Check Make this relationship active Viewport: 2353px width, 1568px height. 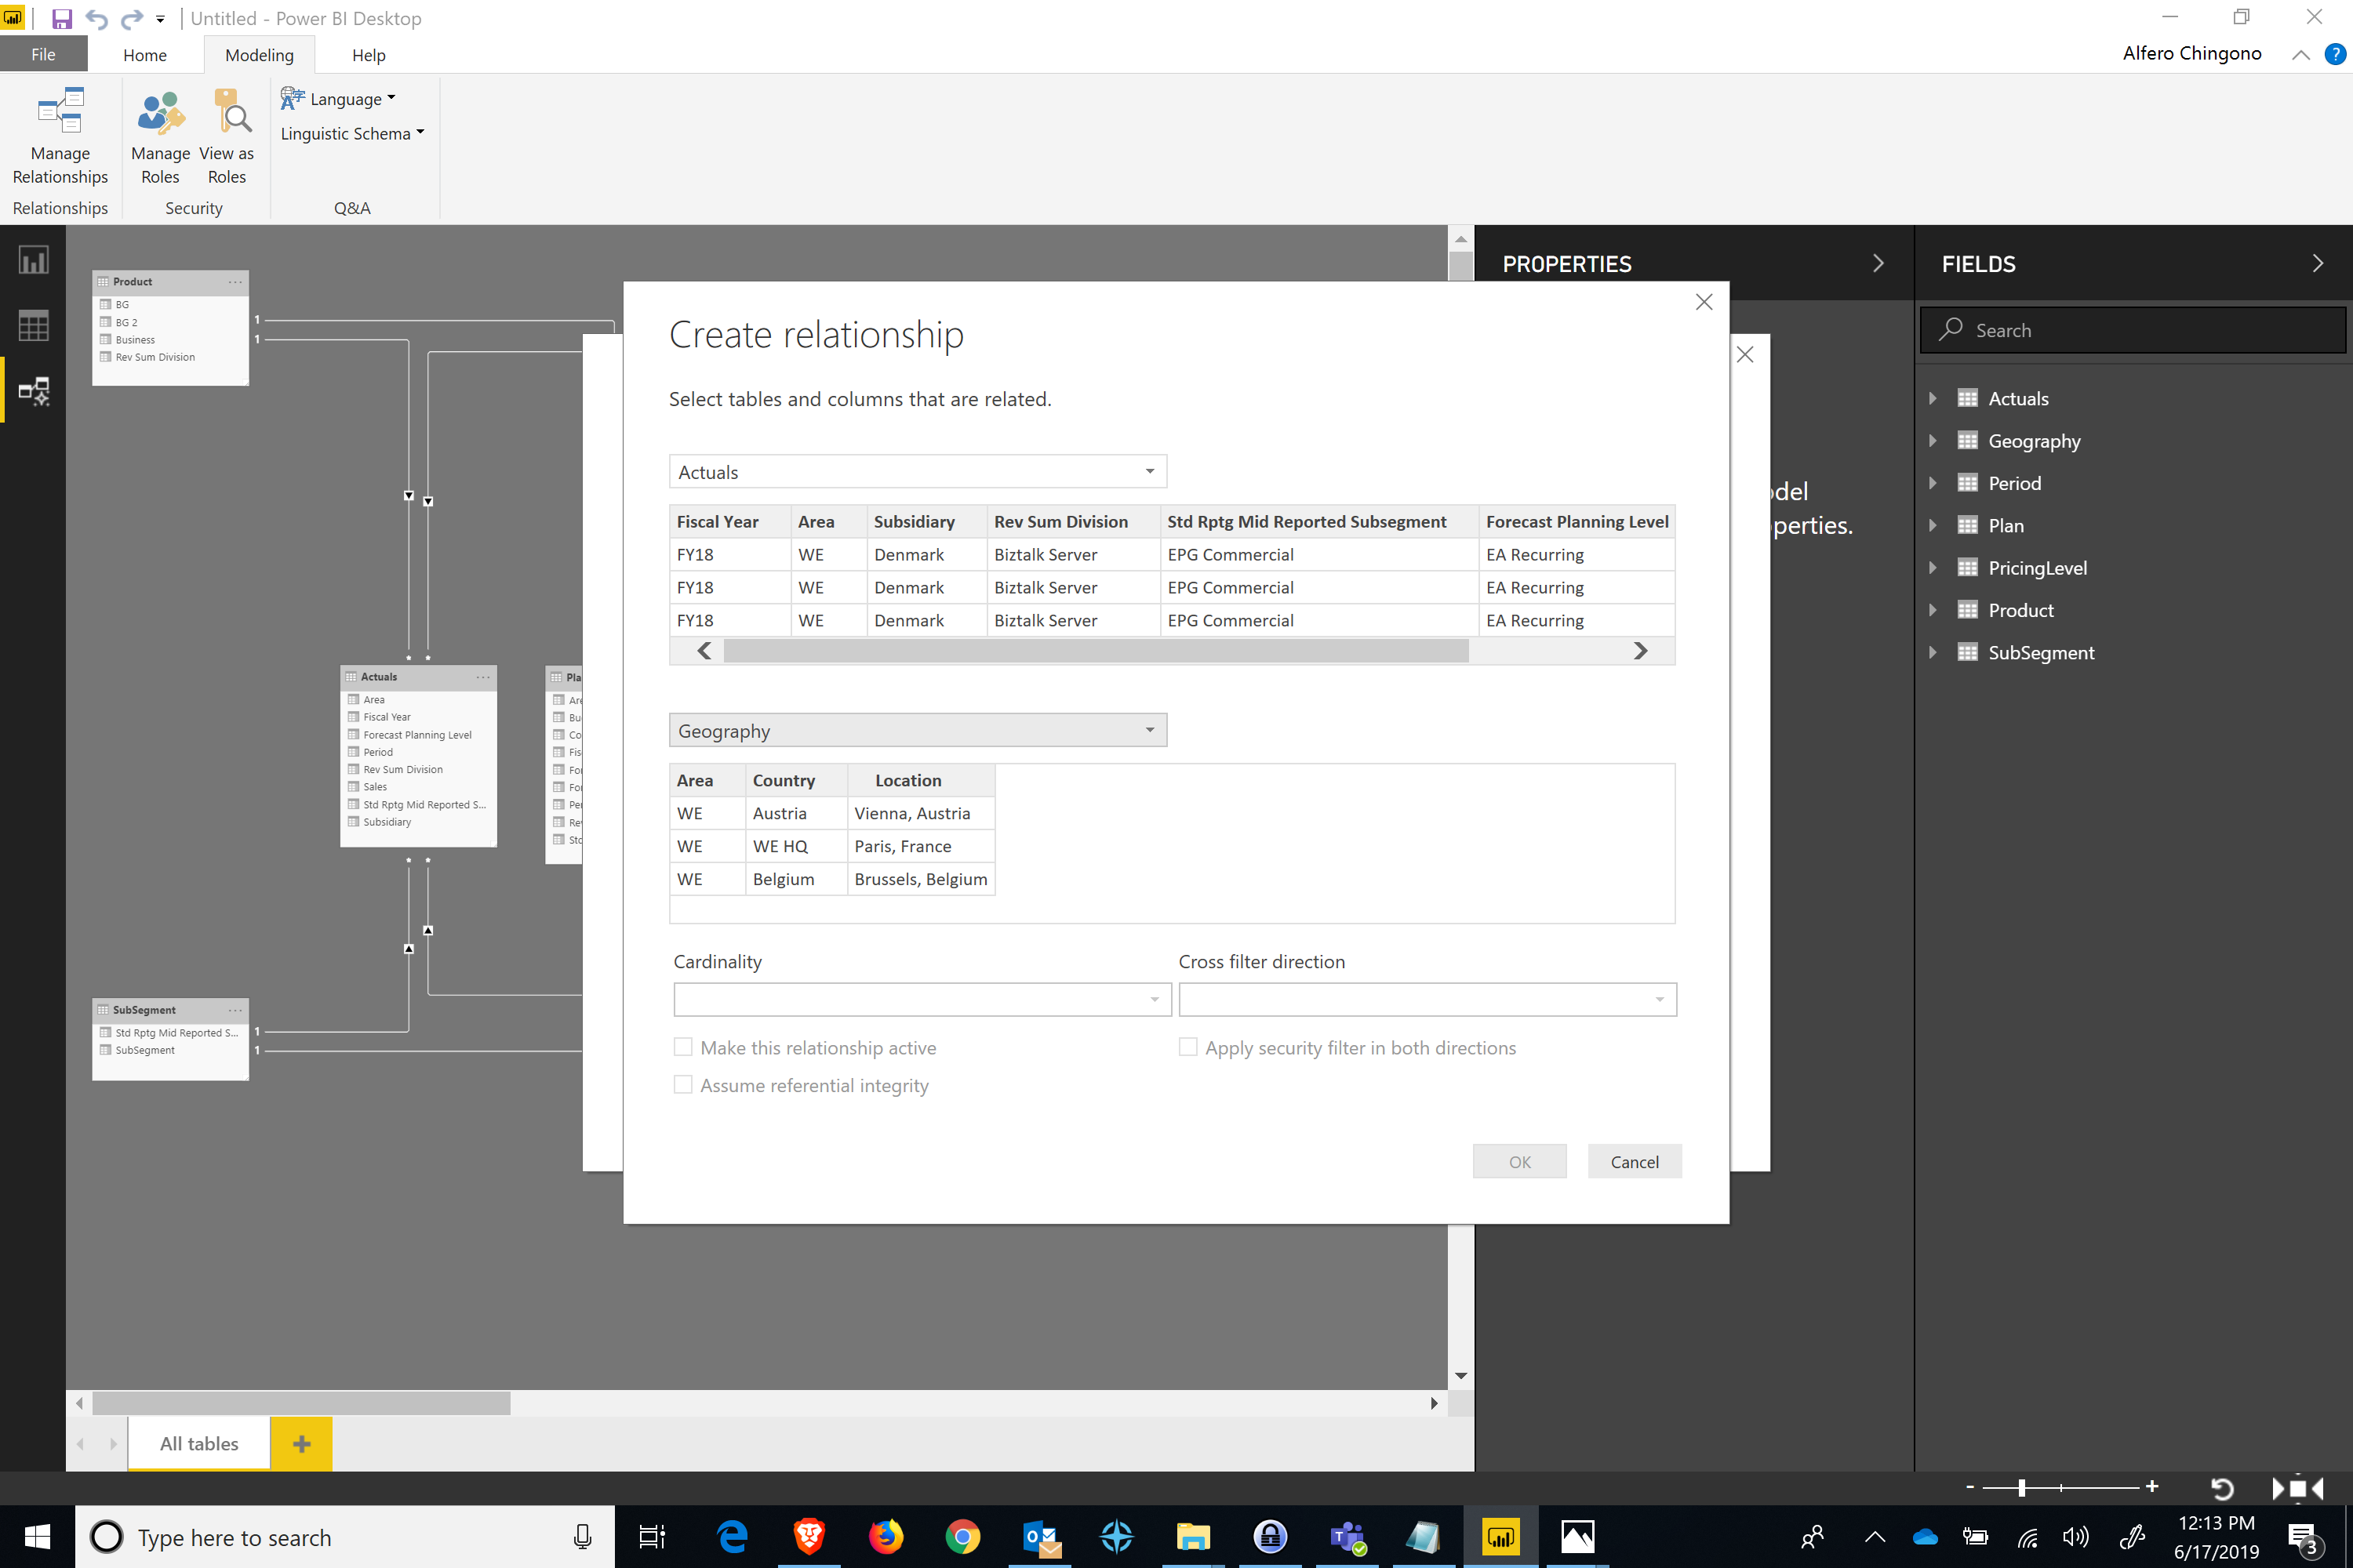(683, 1047)
